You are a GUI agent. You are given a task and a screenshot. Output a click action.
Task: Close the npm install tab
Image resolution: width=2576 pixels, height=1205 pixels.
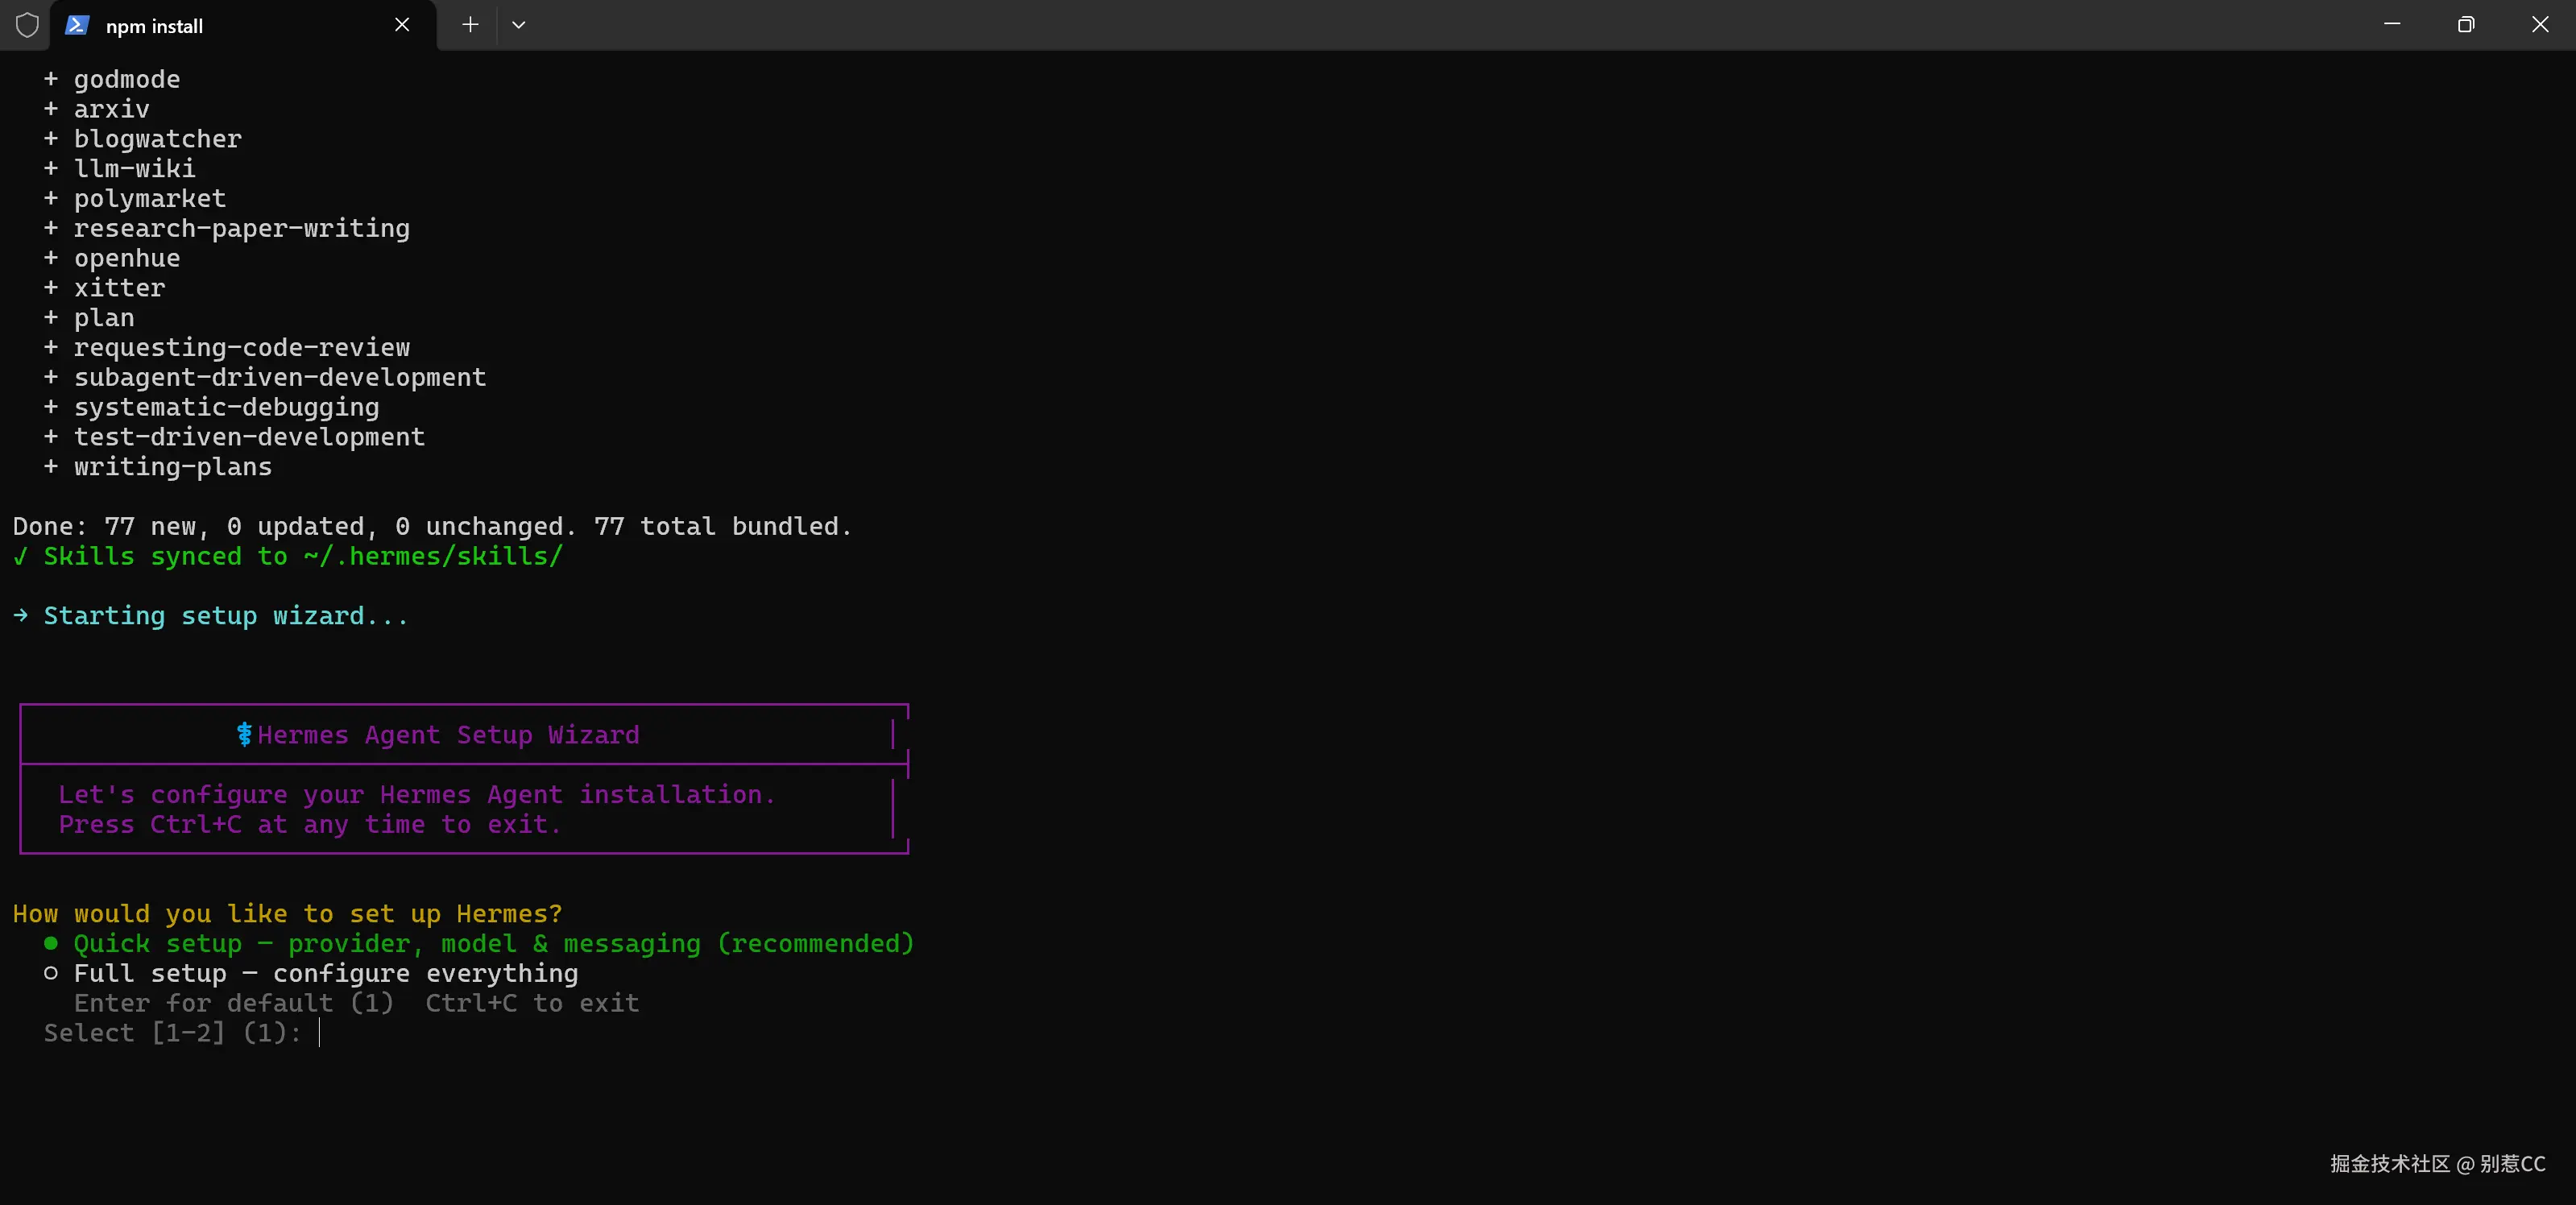tap(402, 25)
